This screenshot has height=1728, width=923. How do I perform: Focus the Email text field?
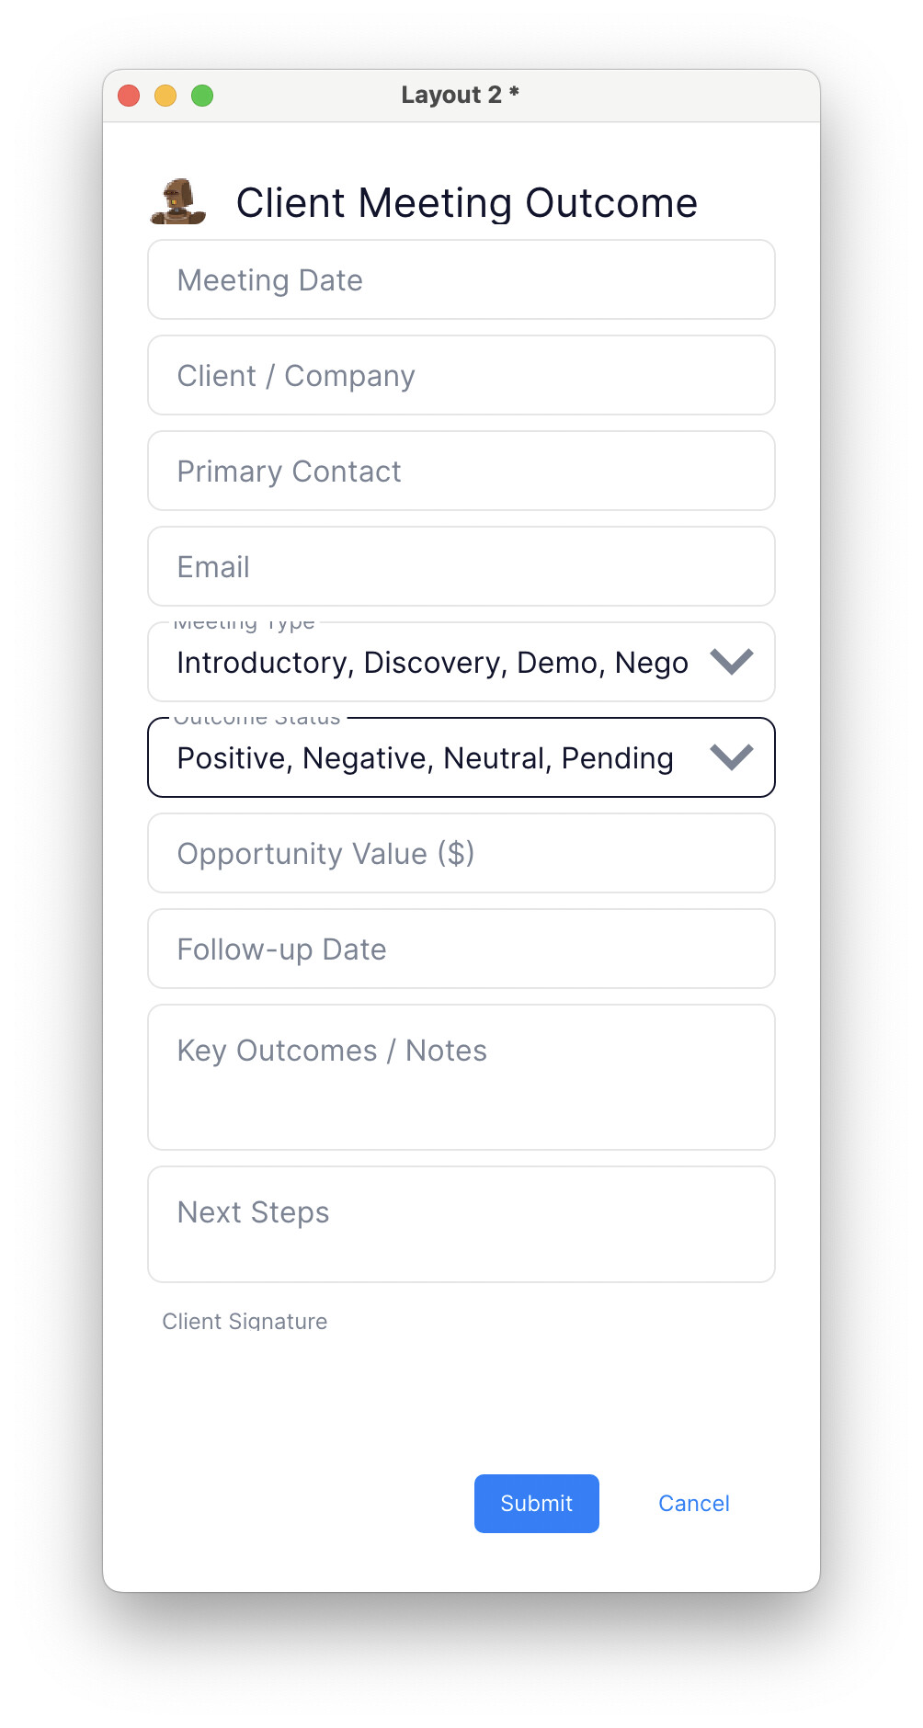(461, 567)
